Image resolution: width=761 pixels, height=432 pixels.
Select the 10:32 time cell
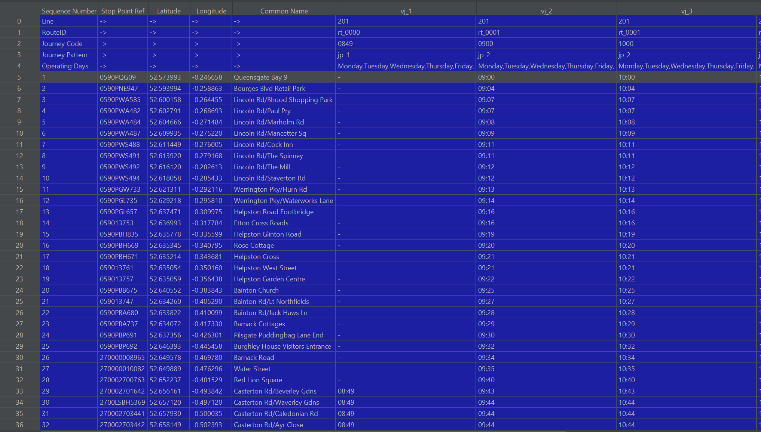[687, 346]
